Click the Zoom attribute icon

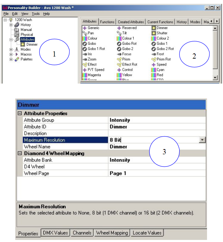coord(84,59)
